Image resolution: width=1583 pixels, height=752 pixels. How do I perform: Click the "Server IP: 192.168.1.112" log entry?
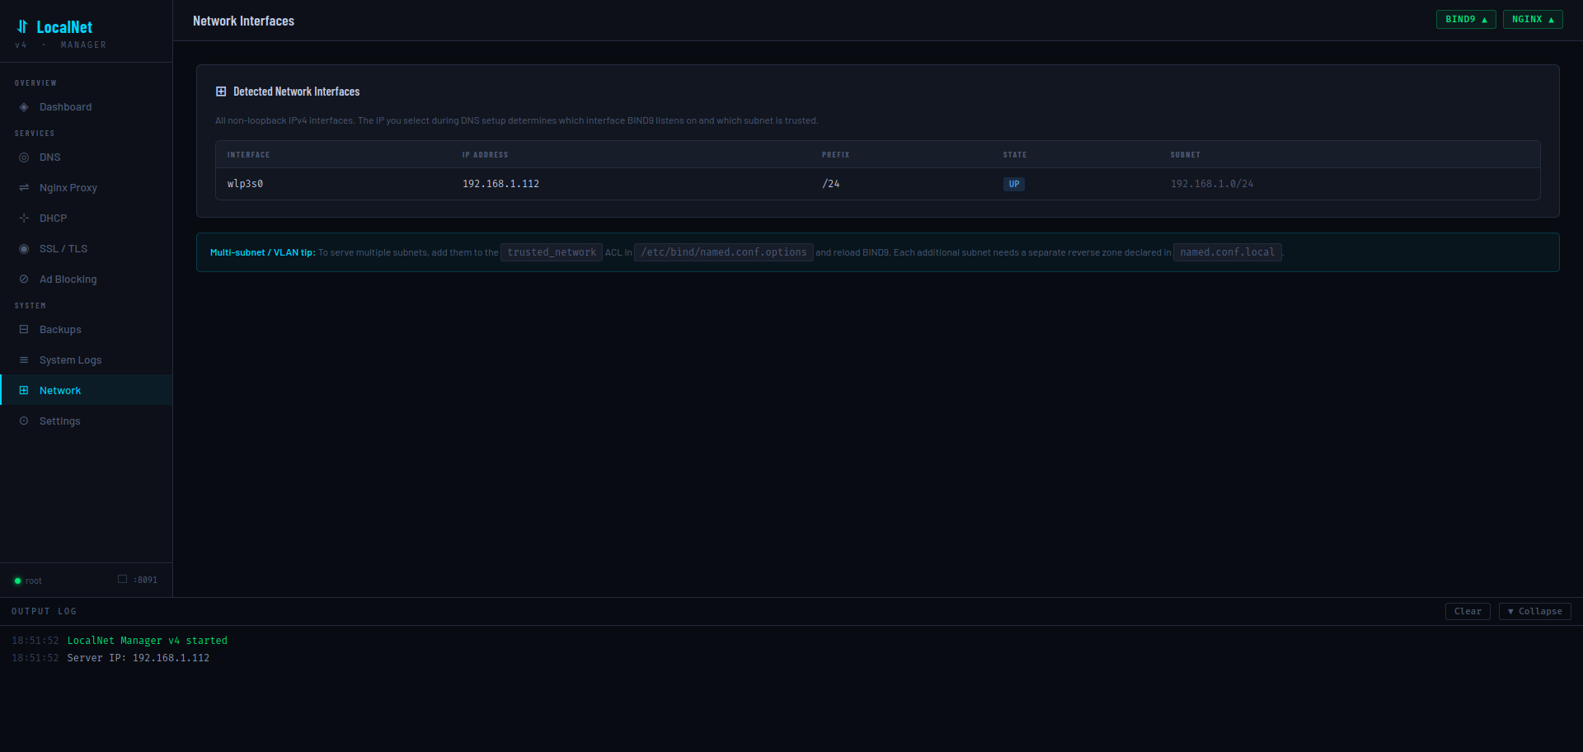pyautogui.click(x=138, y=658)
